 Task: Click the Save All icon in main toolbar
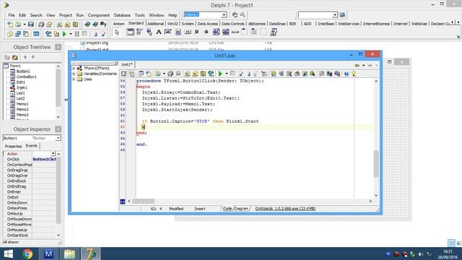click(41, 25)
